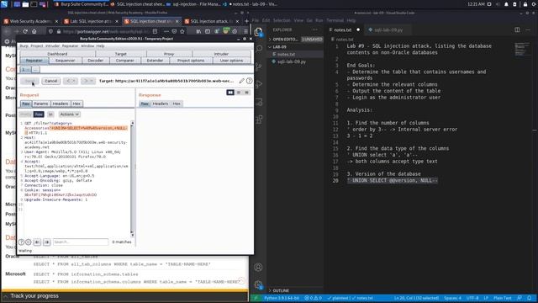
Task: Click split editor right icon in VS Code
Action: 517,30
